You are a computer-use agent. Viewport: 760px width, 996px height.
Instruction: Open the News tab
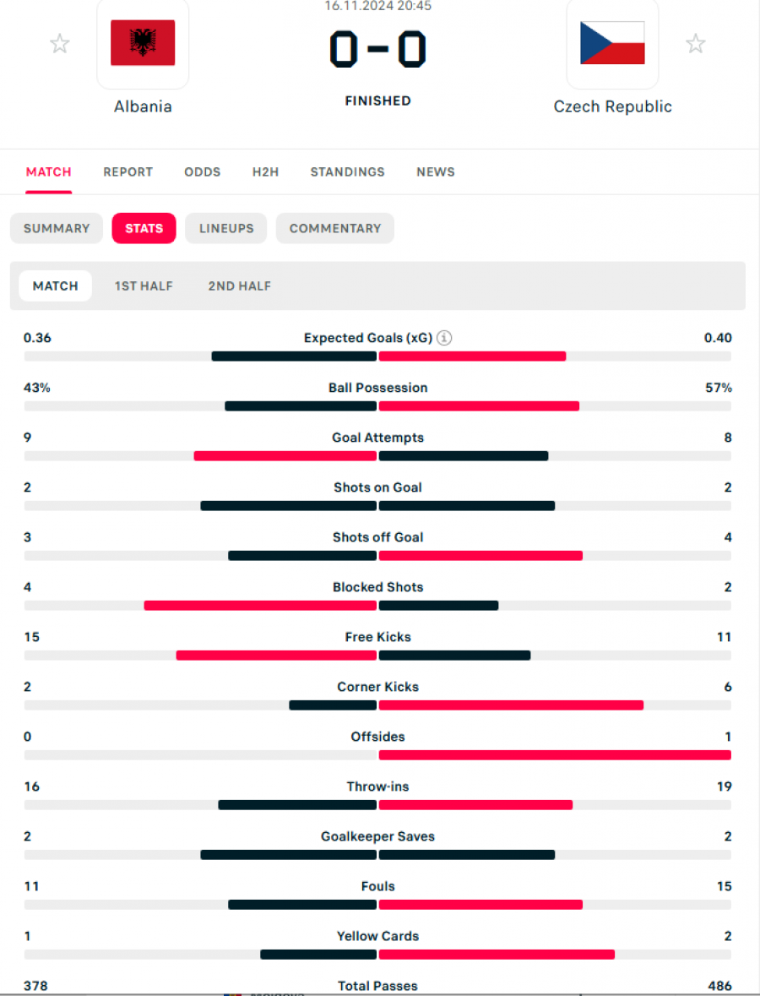[436, 172]
